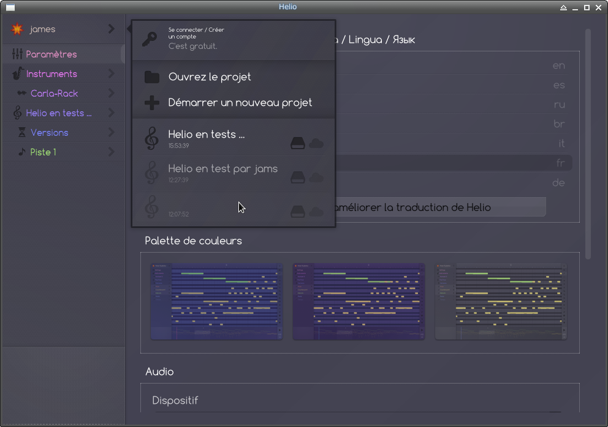Click the folder icon beside Ouvrez le projet
608x427 pixels.
(x=152, y=77)
